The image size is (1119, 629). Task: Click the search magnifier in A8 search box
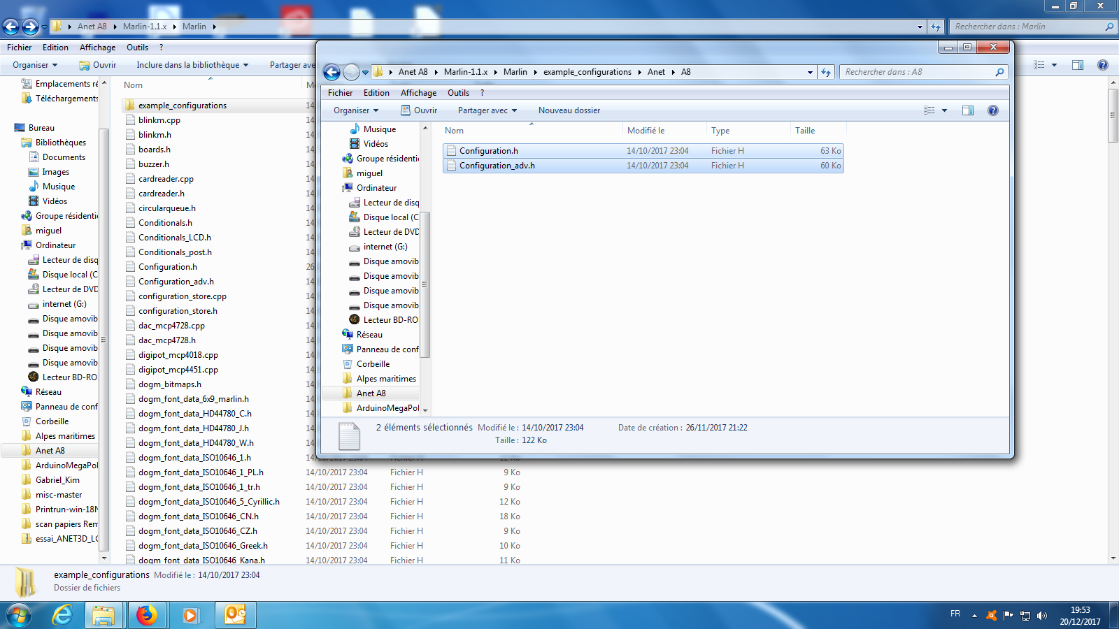pos(999,72)
